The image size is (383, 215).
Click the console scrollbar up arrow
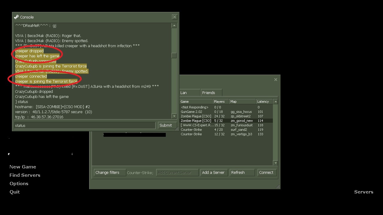(x=174, y=26)
